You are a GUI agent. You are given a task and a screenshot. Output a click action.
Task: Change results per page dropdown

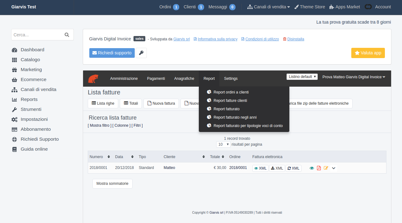[x=223, y=144]
